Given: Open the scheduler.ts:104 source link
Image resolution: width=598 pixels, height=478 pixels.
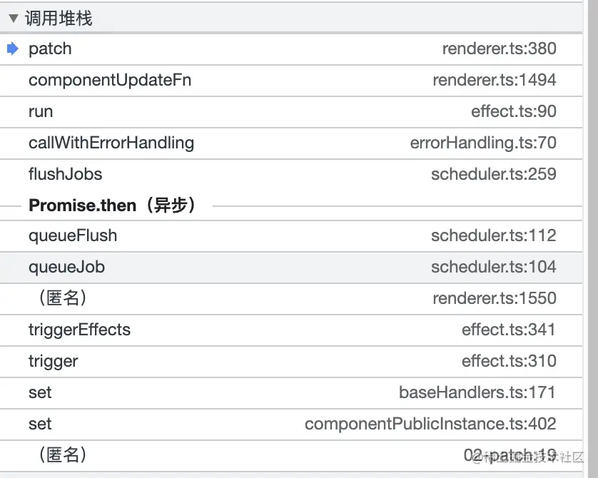Looking at the screenshot, I should [493, 267].
